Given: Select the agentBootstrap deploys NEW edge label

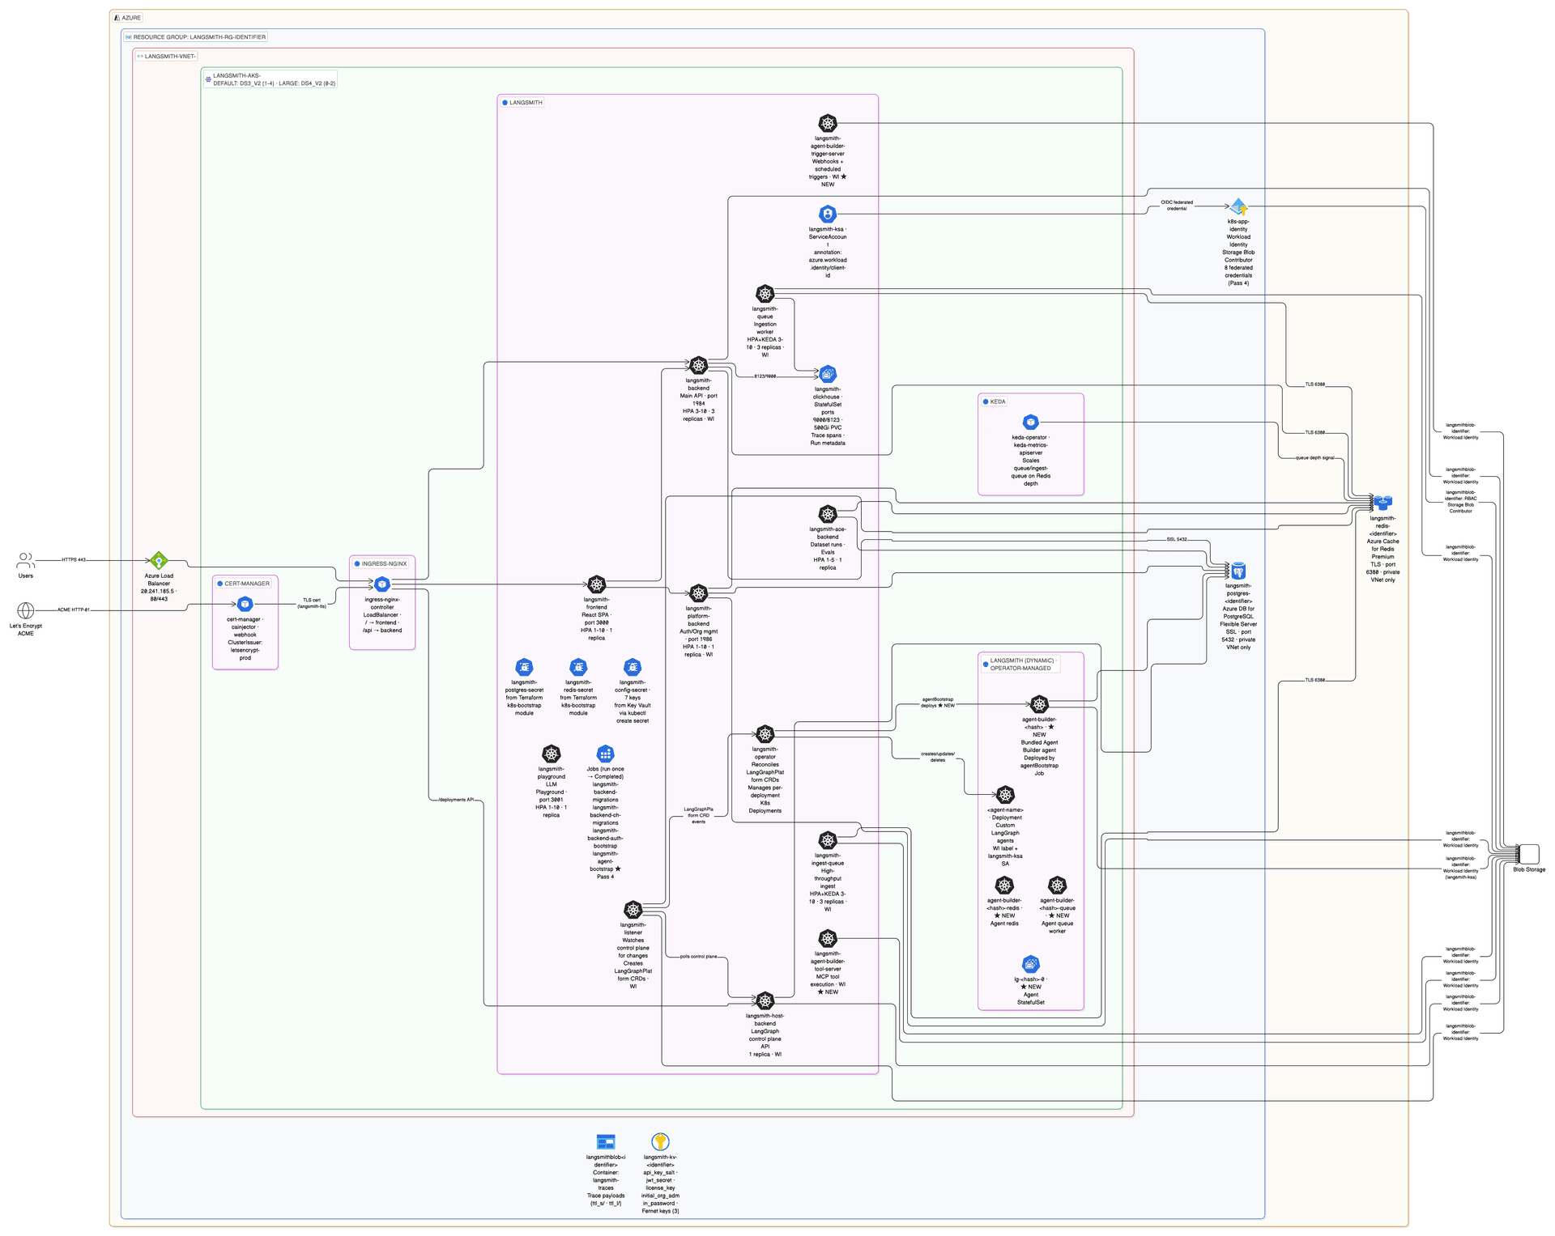Looking at the screenshot, I should (938, 703).
